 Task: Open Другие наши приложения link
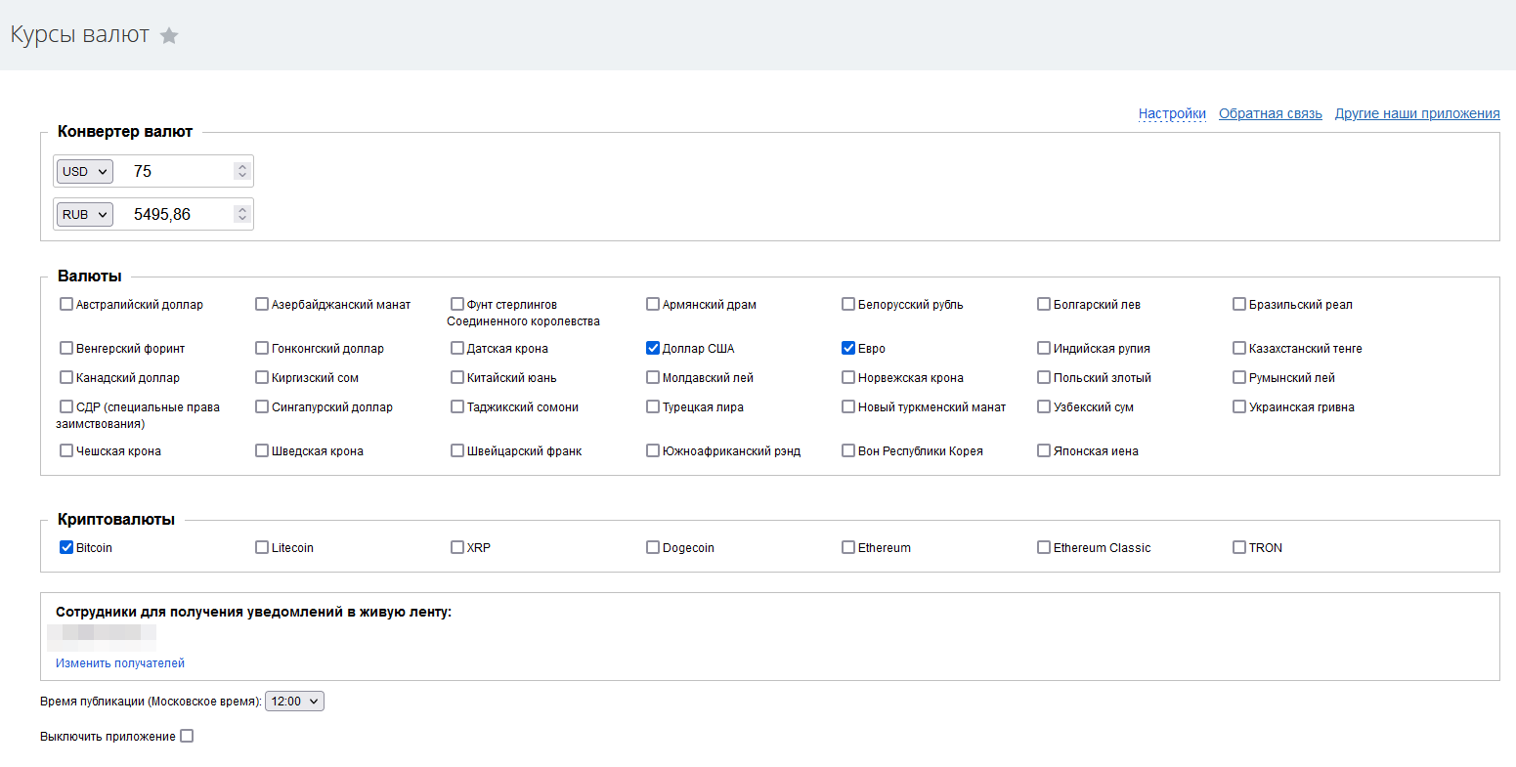1416,113
